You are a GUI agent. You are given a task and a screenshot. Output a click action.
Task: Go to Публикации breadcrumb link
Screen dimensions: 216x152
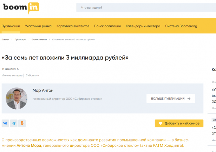[20, 40]
